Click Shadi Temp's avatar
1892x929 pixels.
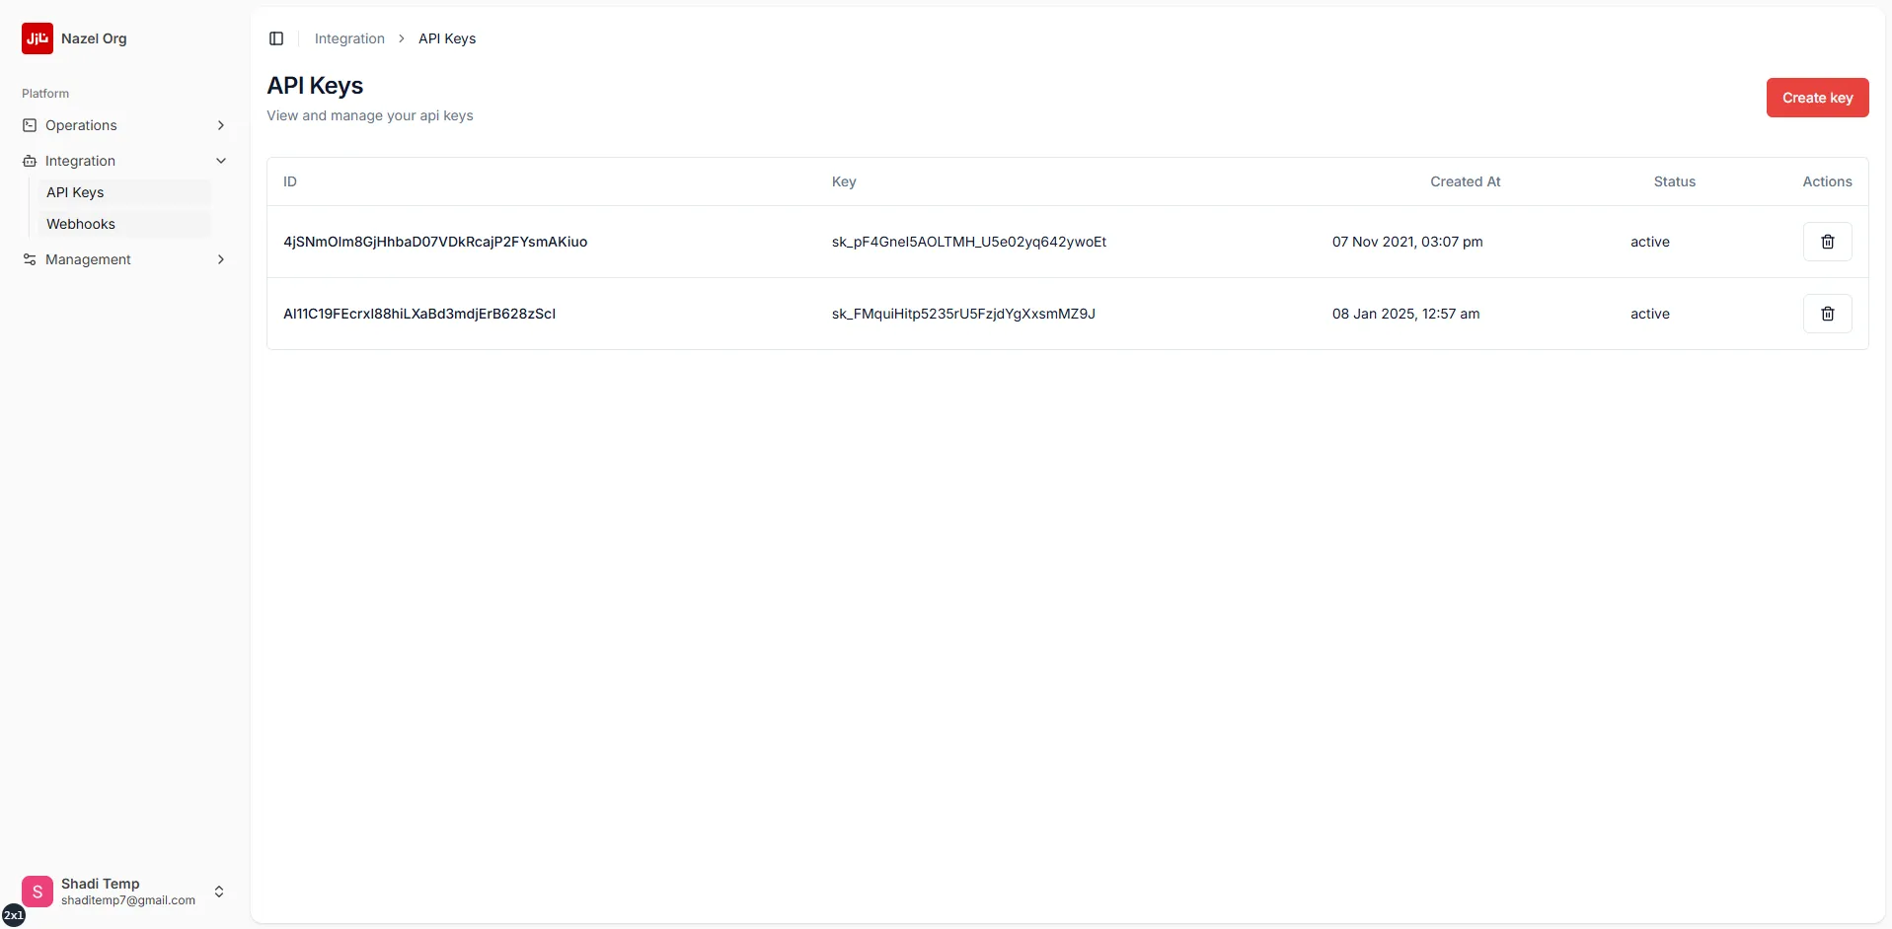[38, 891]
